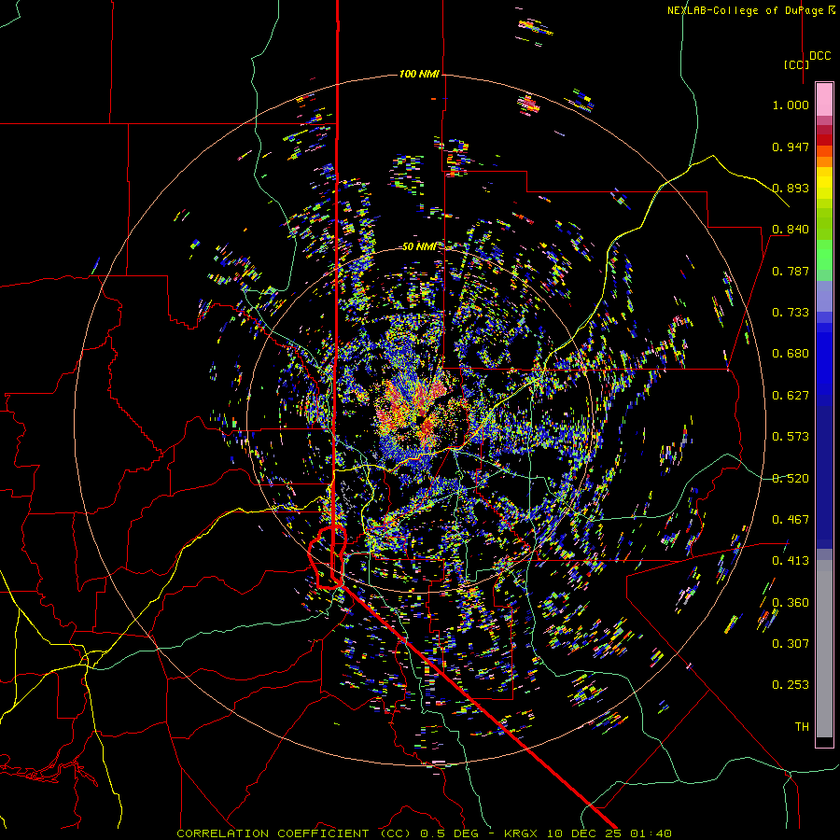Screen dimensions: 840x840
Task: Click the 0.253 legend value
Action: pyautogui.click(x=791, y=685)
